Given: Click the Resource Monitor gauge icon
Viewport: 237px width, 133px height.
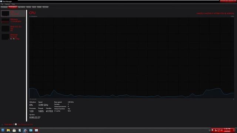Looking at the screenshot, I should pyautogui.click(x=16, y=124).
